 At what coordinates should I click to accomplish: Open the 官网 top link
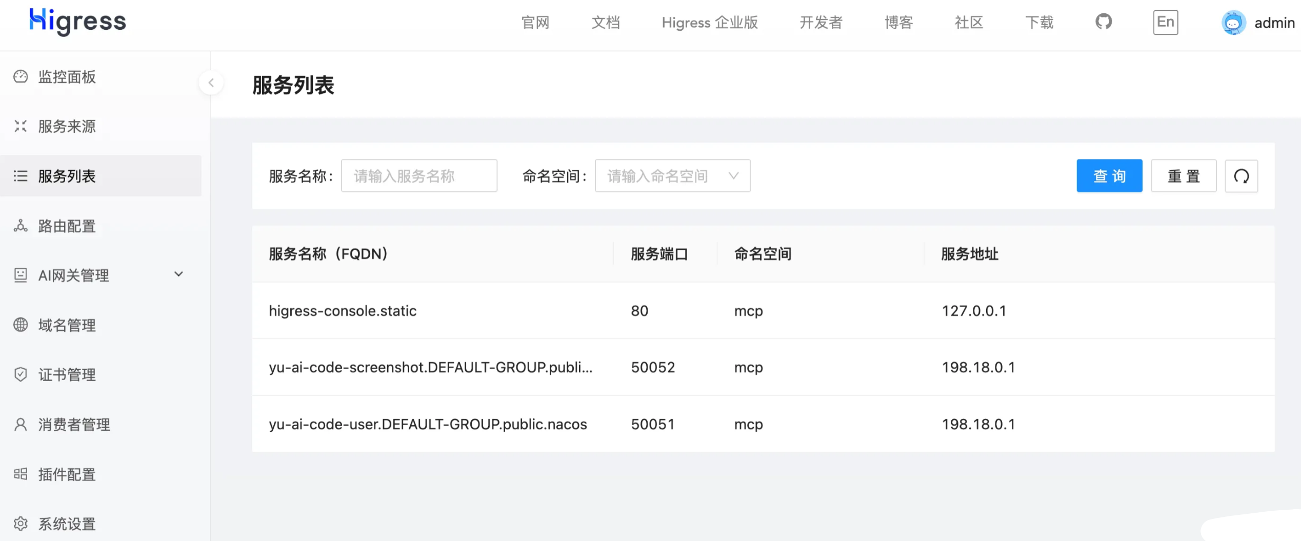tap(535, 23)
